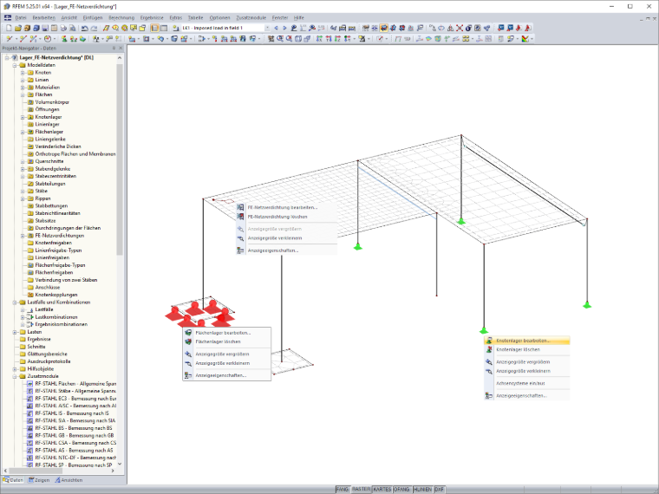Click 'Anzeigegröße verkleinern' in FE mesh menu
659x494 pixels.
pyautogui.click(x=287, y=238)
